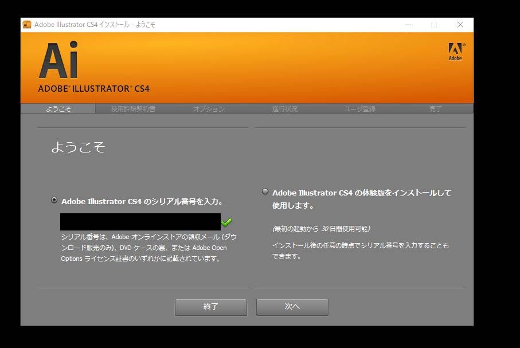Click the 'のシリアル番号を入力' option label
Screen dimensions: 520x348
coord(142,201)
